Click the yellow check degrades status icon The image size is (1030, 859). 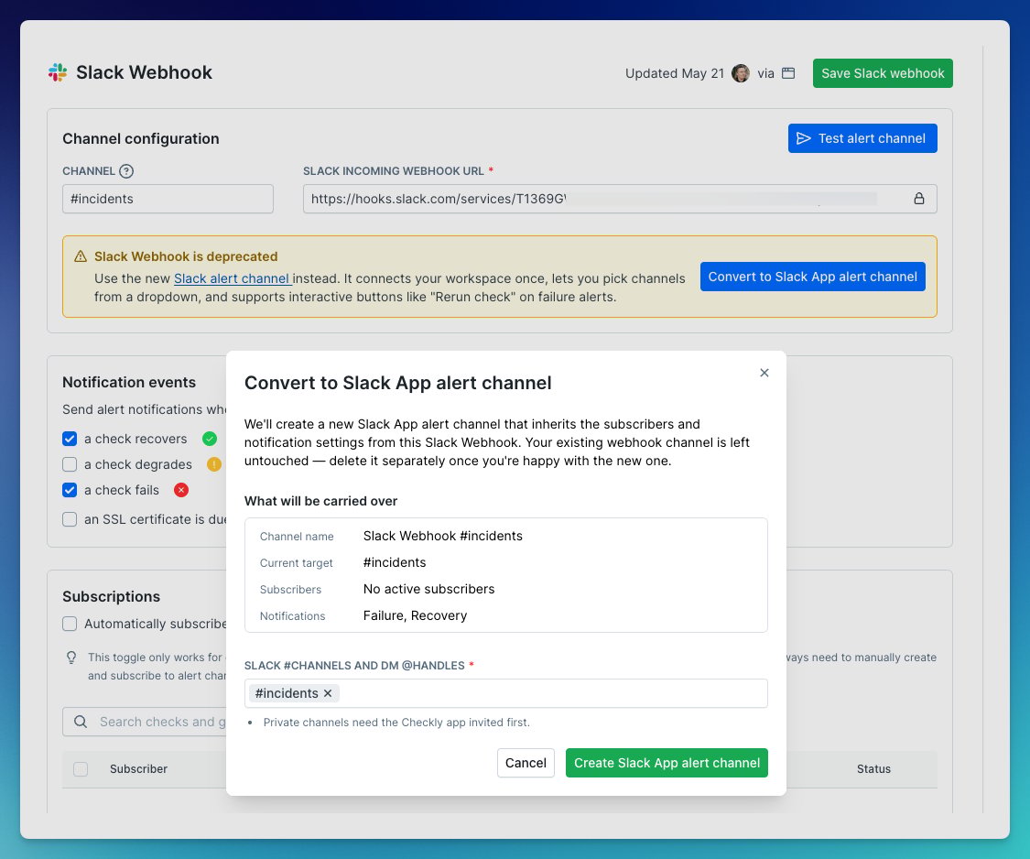(x=214, y=464)
